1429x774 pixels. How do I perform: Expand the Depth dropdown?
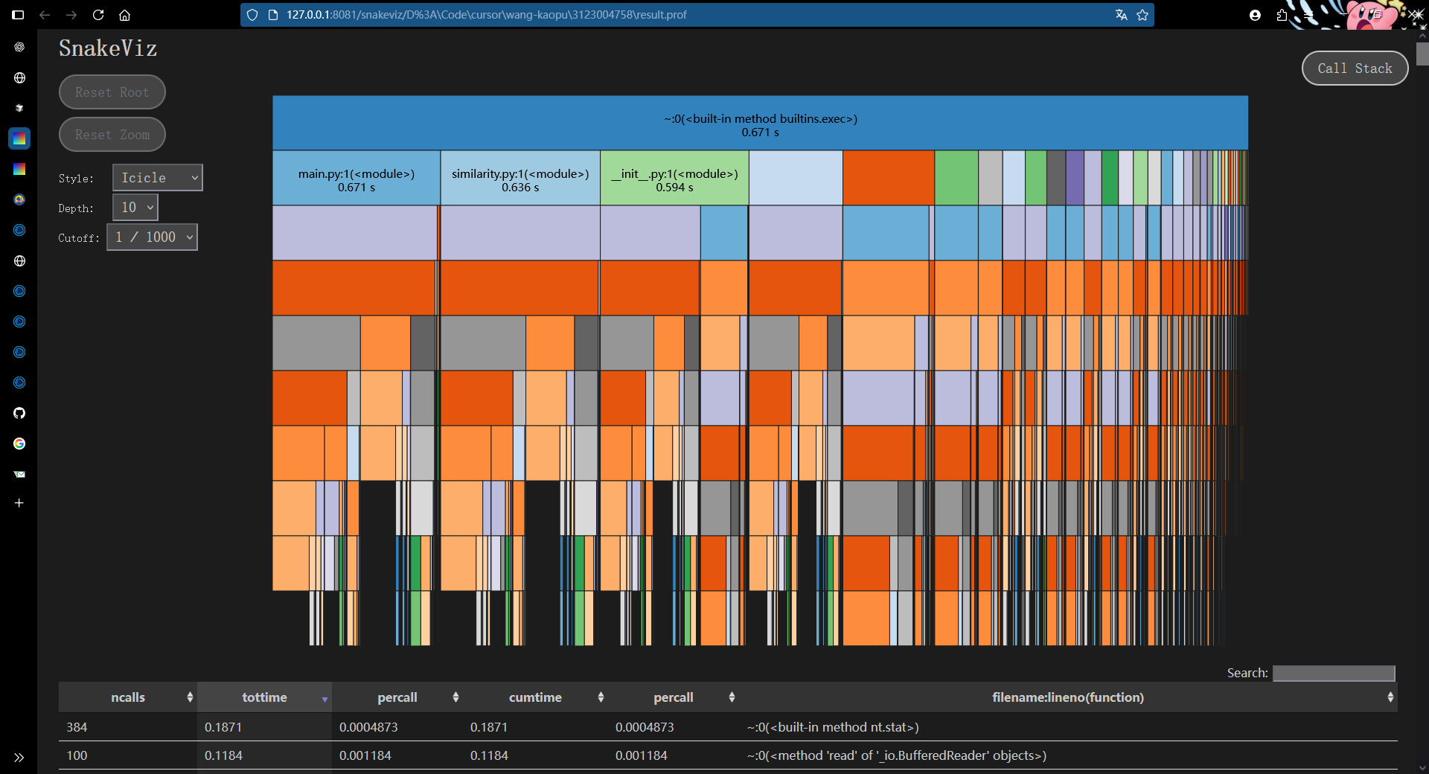135,208
